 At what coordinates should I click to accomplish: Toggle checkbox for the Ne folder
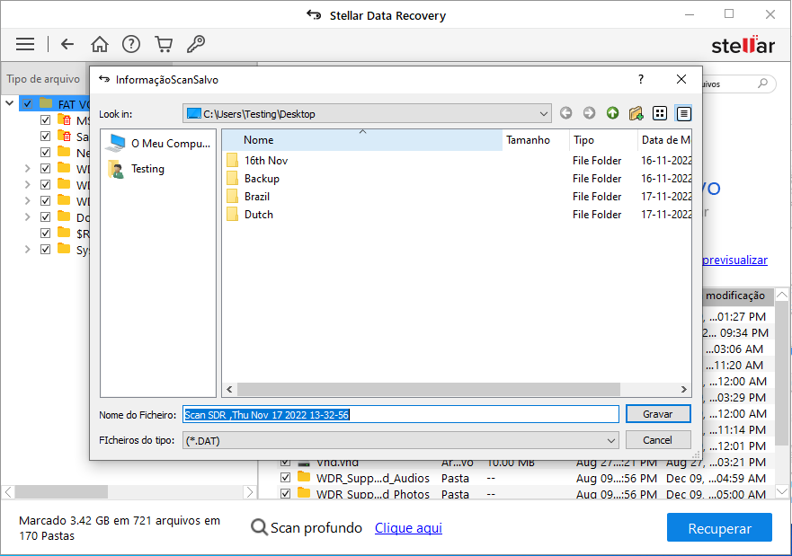coord(46,153)
